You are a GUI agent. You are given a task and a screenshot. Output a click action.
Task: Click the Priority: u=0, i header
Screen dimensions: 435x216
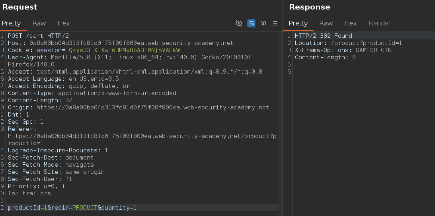[x=36, y=186]
